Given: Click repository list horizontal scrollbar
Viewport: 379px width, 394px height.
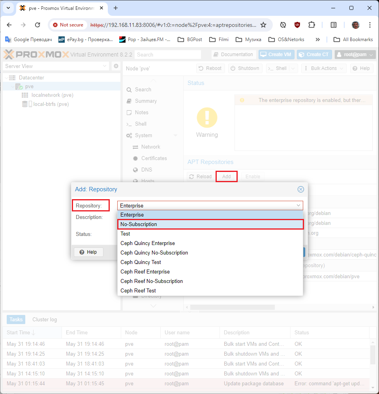Looking at the screenshot, I should [232, 307].
